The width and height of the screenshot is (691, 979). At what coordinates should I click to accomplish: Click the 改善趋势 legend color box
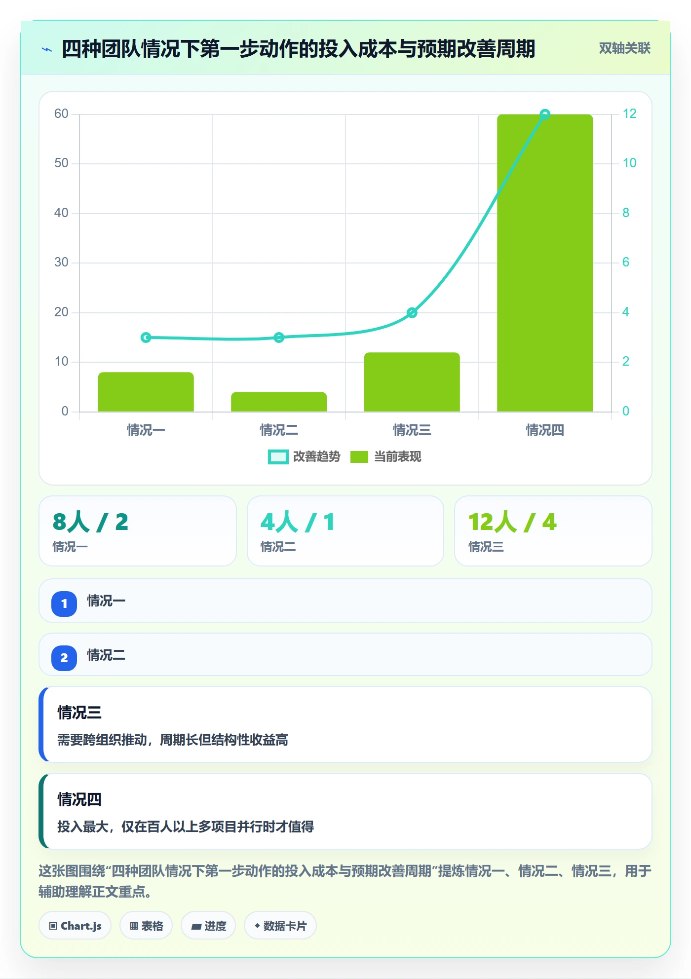click(x=278, y=457)
